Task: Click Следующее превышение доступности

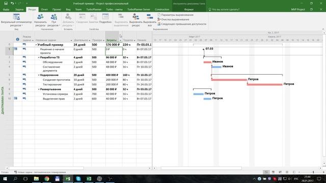Action: pyautogui.click(x=182, y=24)
